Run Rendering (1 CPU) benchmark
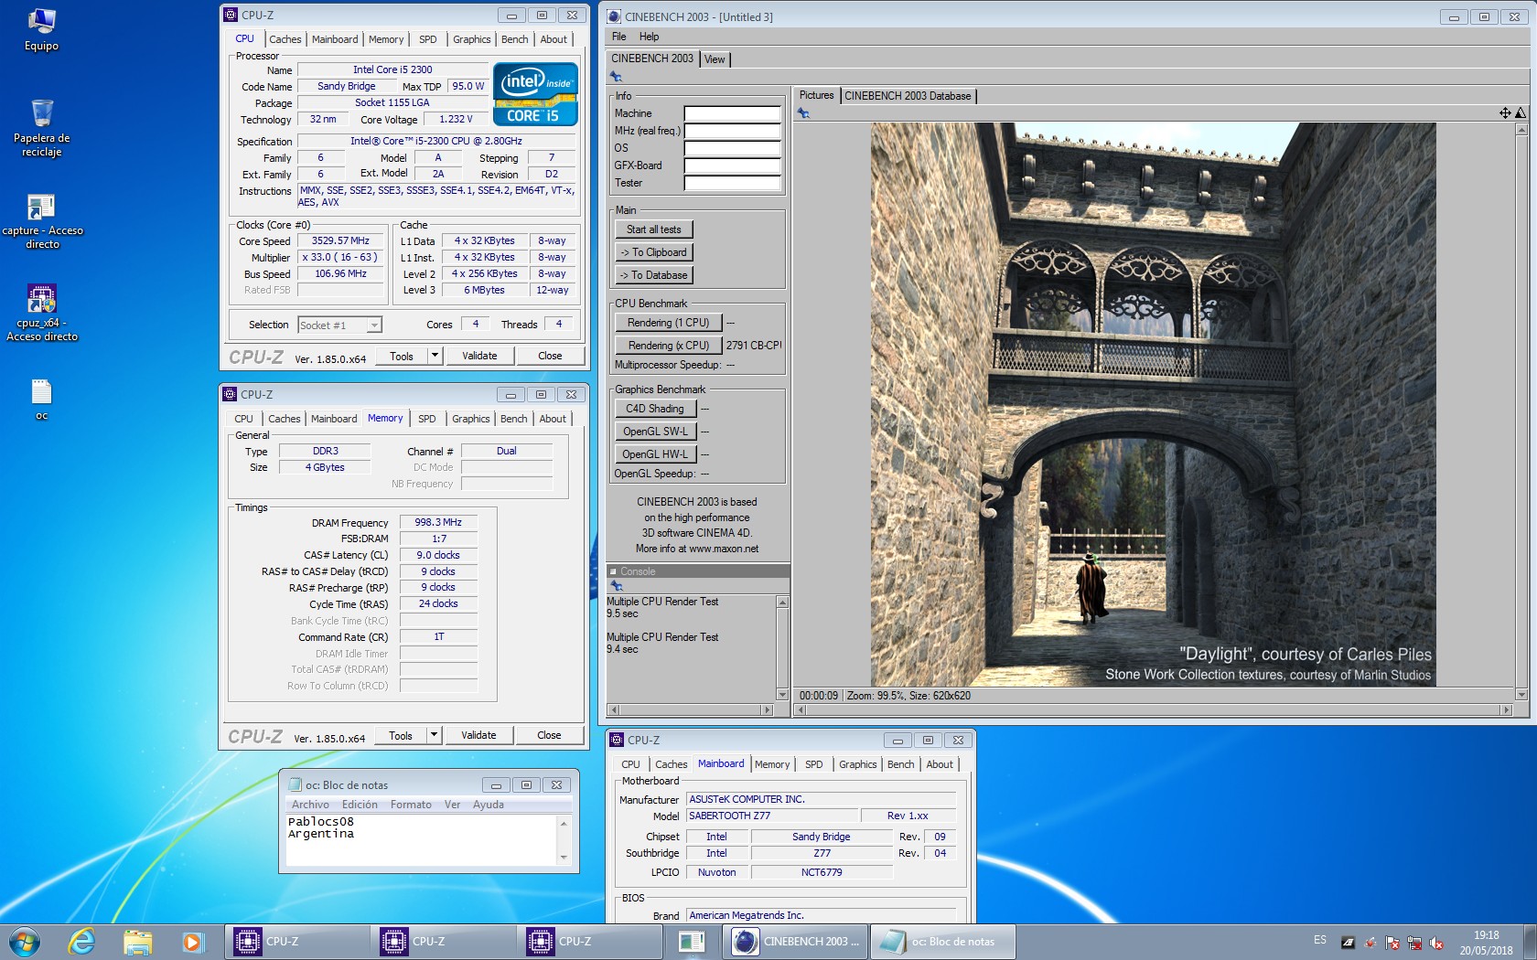The height and width of the screenshot is (960, 1537). (x=669, y=323)
